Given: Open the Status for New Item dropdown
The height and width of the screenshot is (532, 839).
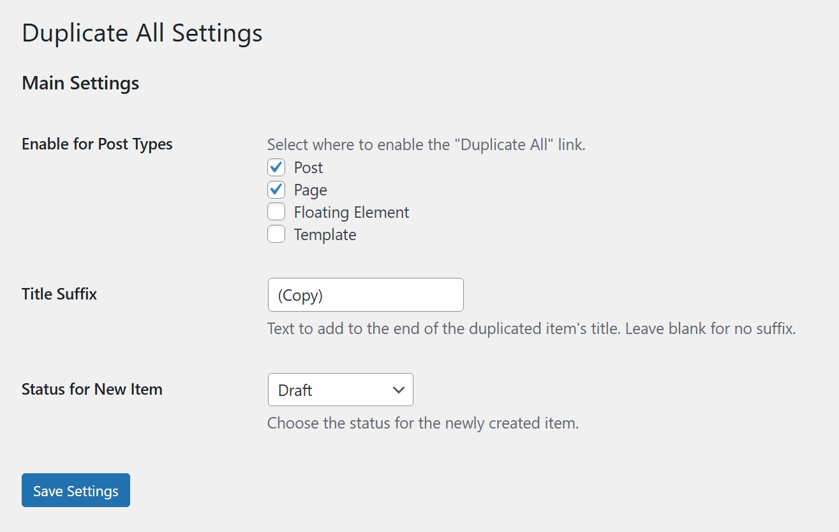Looking at the screenshot, I should [340, 389].
